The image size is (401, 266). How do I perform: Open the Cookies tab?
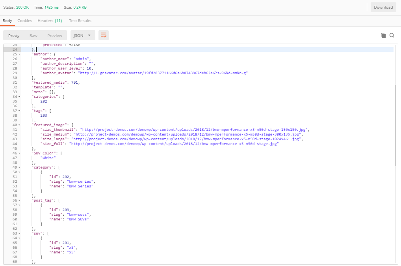(25, 21)
